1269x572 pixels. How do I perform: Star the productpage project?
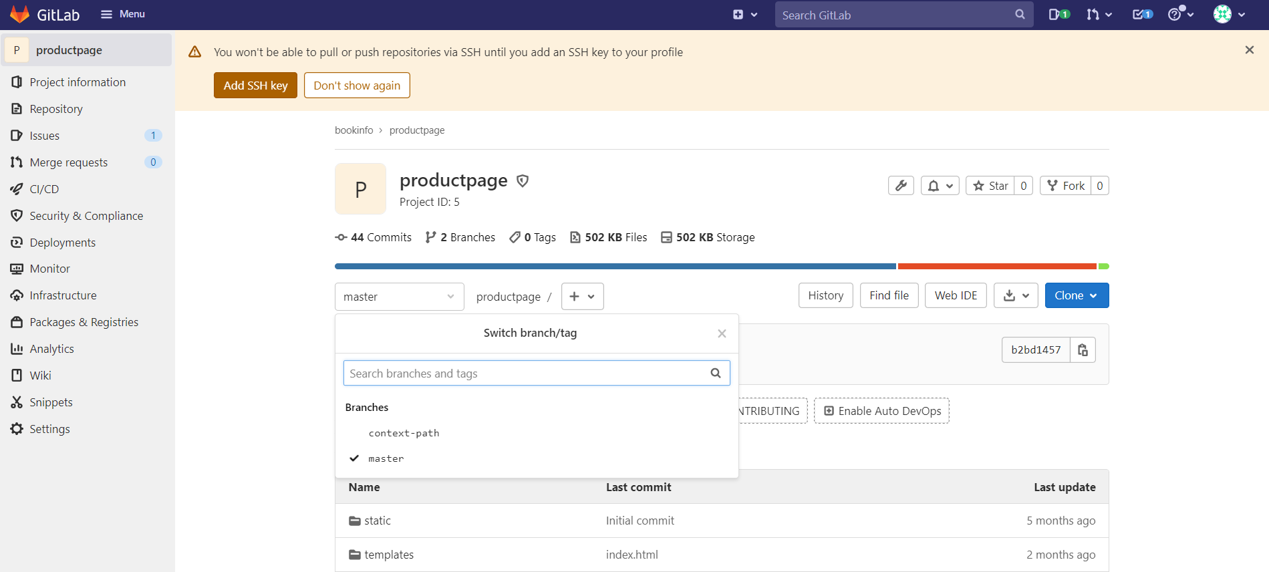pos(990,186)
